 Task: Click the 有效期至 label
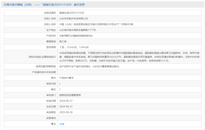51,112
